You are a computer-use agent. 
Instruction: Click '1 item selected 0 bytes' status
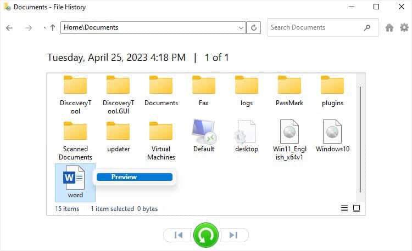click(x=124, y=209)
